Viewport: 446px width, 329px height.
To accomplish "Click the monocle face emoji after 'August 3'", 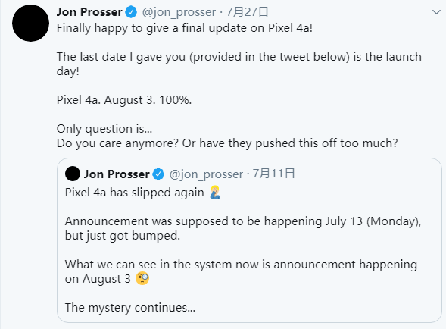I will (x=142, y=278).
